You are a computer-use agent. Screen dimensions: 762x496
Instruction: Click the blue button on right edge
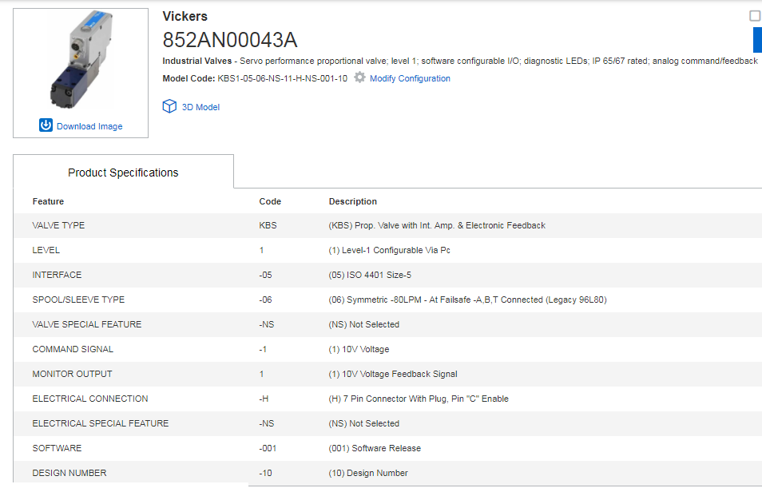click(757, 40)
